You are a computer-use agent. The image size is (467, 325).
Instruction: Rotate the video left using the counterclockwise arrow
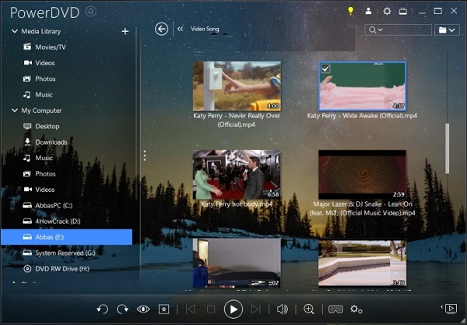[x=102, y=309]
